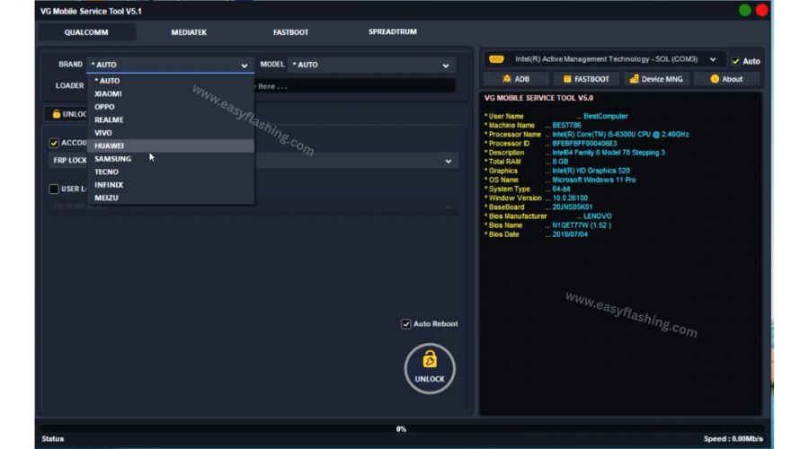Switch to the QUALCOMM tab
Image resolution: width=809 pixels, height=449 pixels.
[86, 32]
